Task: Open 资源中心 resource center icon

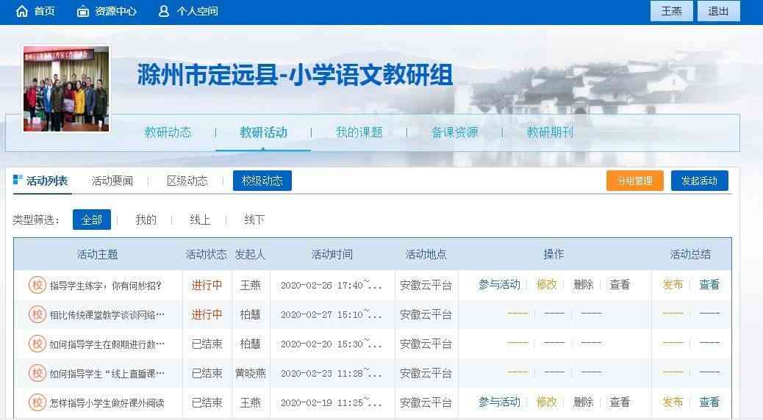Action: pos(83,11)
